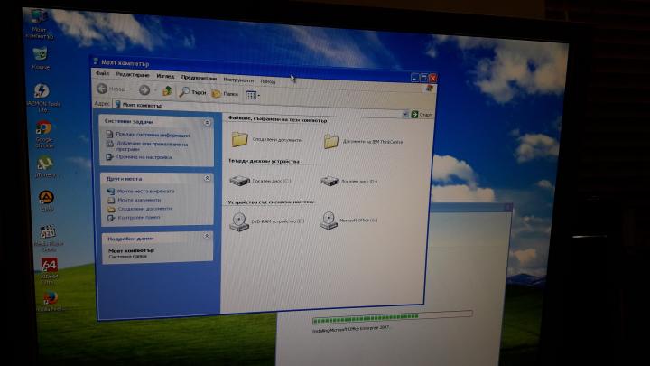Select the DVD-RAM drive E: icon
Viewport: 650px width, 366px height.
(239, 221)
